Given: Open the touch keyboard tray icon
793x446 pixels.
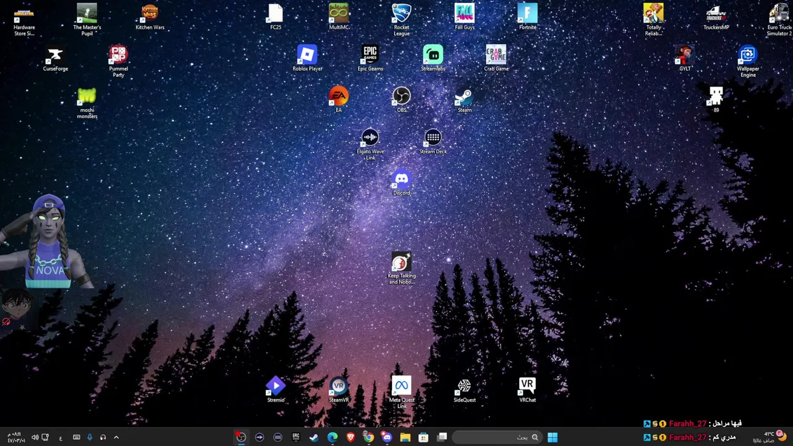Looking at the screenshot, I should (x=76, y=437).
